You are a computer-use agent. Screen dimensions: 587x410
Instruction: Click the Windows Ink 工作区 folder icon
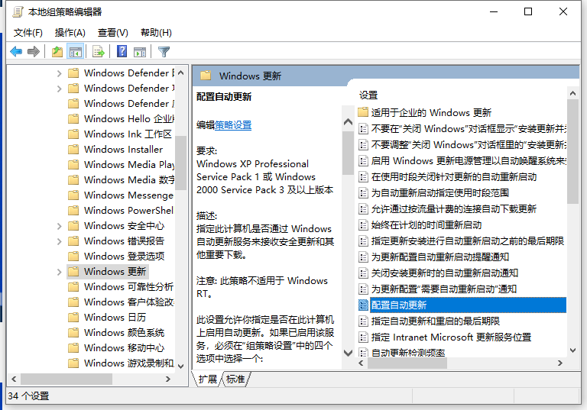click(73, 134)
